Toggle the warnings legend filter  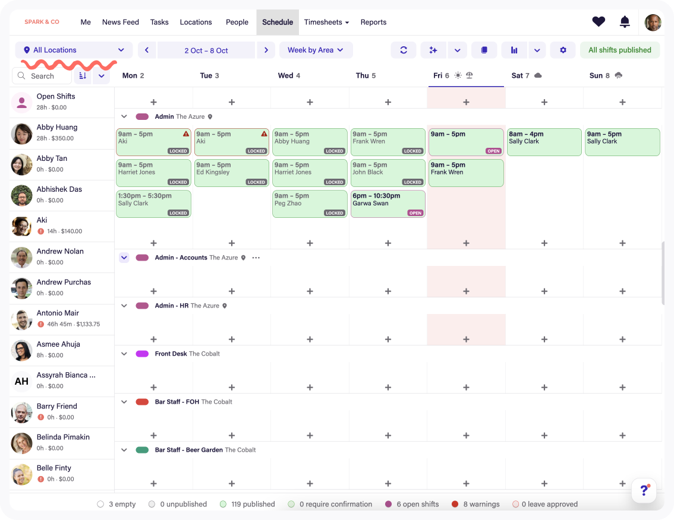tap(455, 504)
